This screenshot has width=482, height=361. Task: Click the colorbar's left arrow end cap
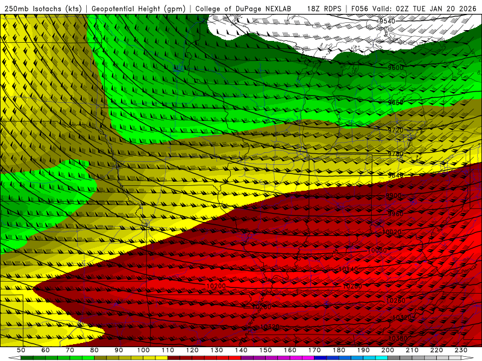coord(14,358)
